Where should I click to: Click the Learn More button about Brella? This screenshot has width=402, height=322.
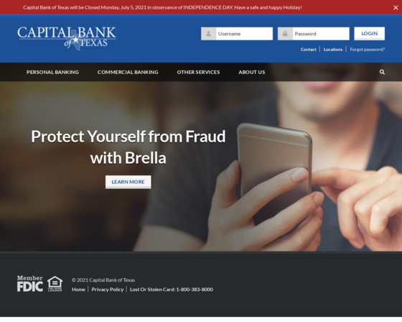128,182
